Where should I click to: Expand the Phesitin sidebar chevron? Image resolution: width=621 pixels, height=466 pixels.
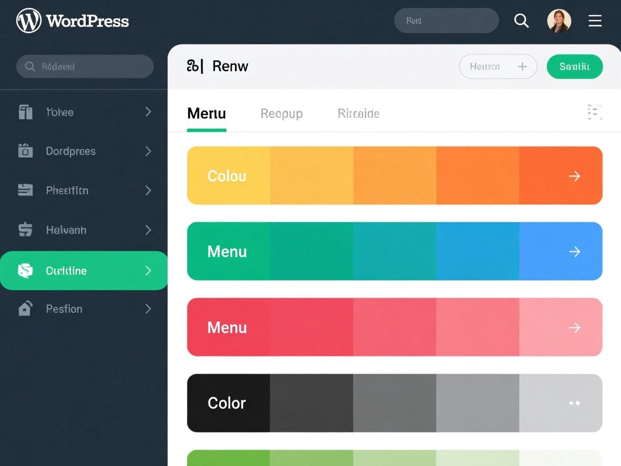click(148, 190)
